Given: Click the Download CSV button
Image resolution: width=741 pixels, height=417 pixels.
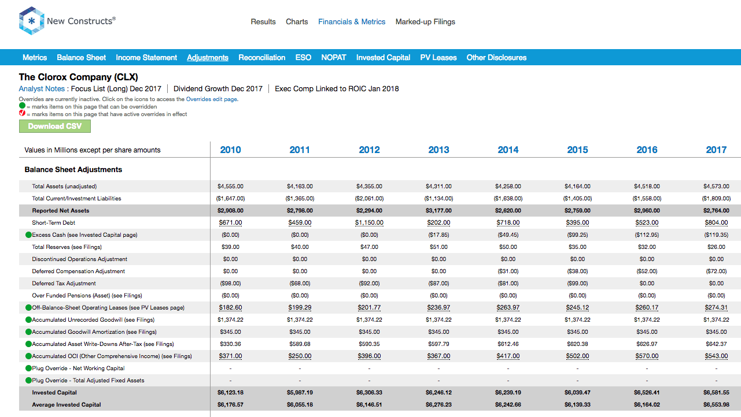Looking at the screenshot, I should coord(55,126).
